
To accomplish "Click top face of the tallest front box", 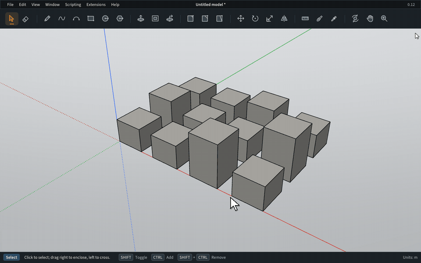I will (x=214, y=131).
